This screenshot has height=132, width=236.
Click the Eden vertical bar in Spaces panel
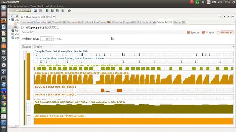click(x=28, y=76)
